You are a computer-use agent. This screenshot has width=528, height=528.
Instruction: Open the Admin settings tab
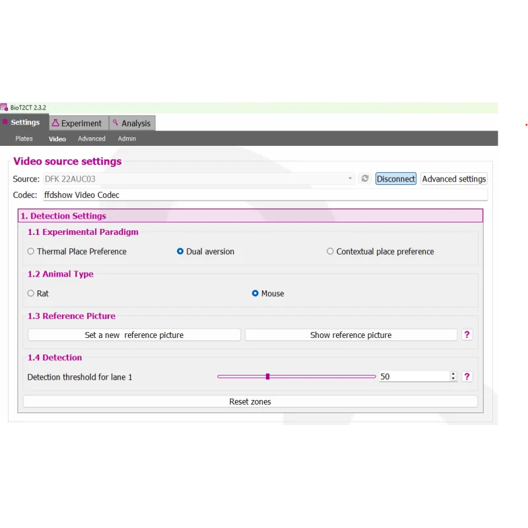click(127, 139)
